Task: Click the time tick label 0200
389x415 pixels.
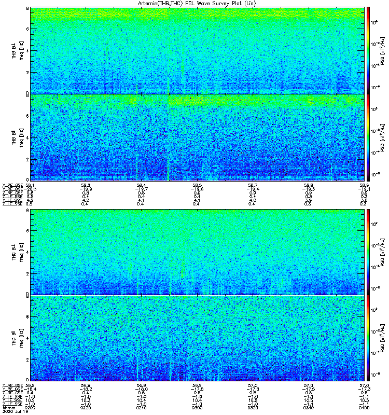Action: [30, 408]
